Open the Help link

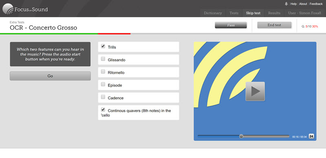click(293, 4)
